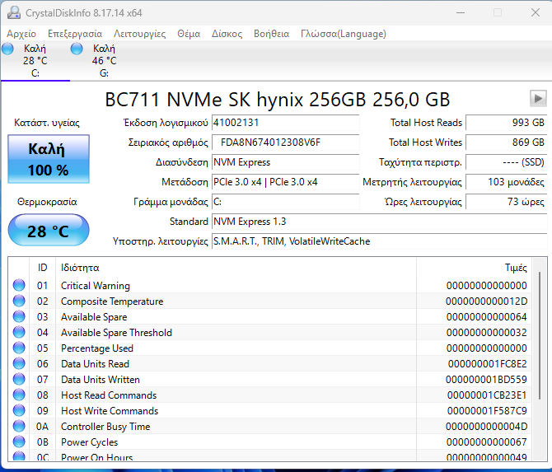This screenshot has height=472, width=552.
Task: Click the features field S.M.A.R.T., TRIM
Action: (x=380, y=241)
